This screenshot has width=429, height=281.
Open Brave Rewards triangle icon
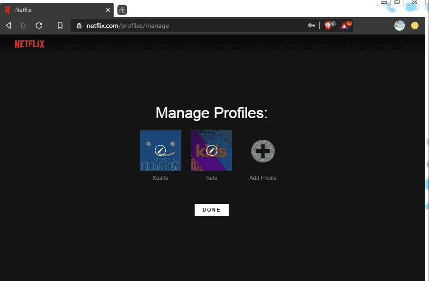click(x=345, y=26)
